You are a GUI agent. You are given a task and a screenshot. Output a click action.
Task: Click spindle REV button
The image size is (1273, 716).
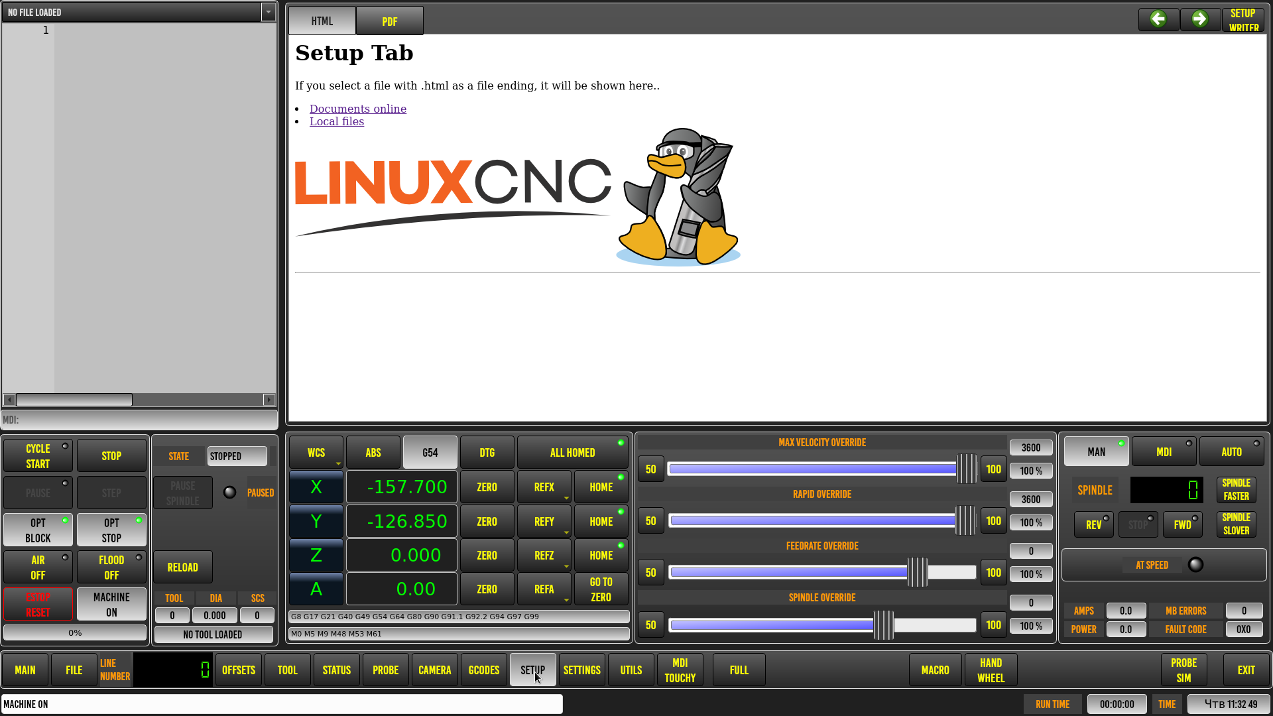pyautogui.click(x=1094, y=524)
